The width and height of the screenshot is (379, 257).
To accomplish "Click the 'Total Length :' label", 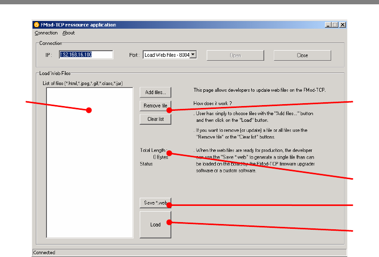I will (154, 150).
